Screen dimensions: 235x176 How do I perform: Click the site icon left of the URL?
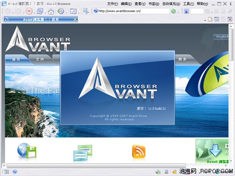click(x=96, y=11)
